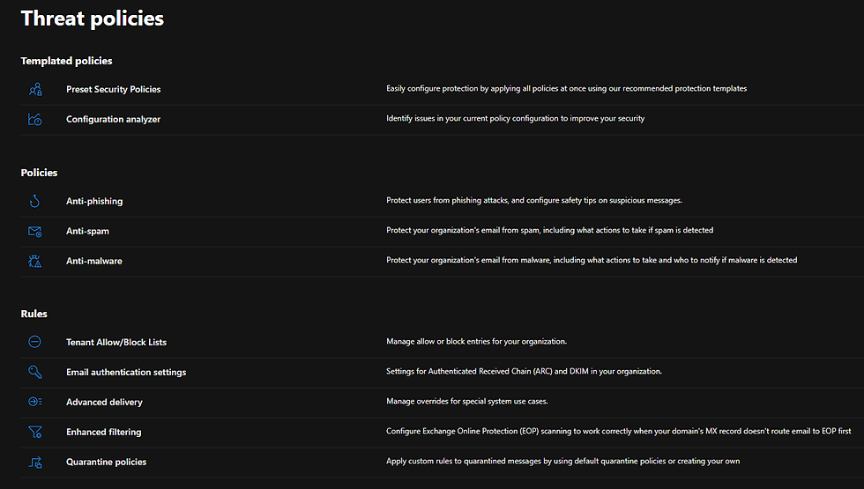Screen dimensions: 864x489
Task: Select the Anti-malware policy link
Action: (94, 261)
